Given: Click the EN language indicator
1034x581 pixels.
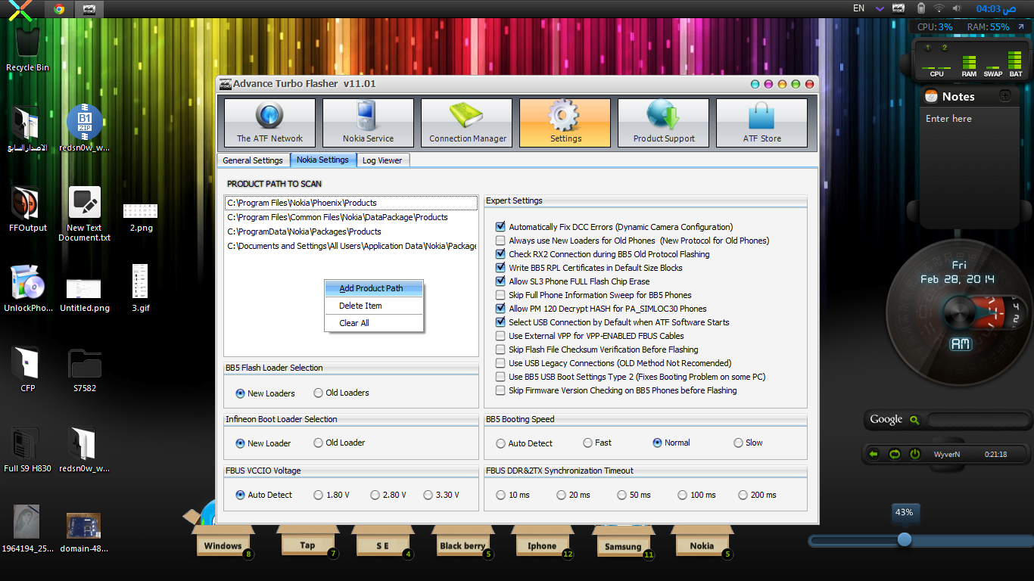Looking at the screenshot, I should click(x=858, y=8).
